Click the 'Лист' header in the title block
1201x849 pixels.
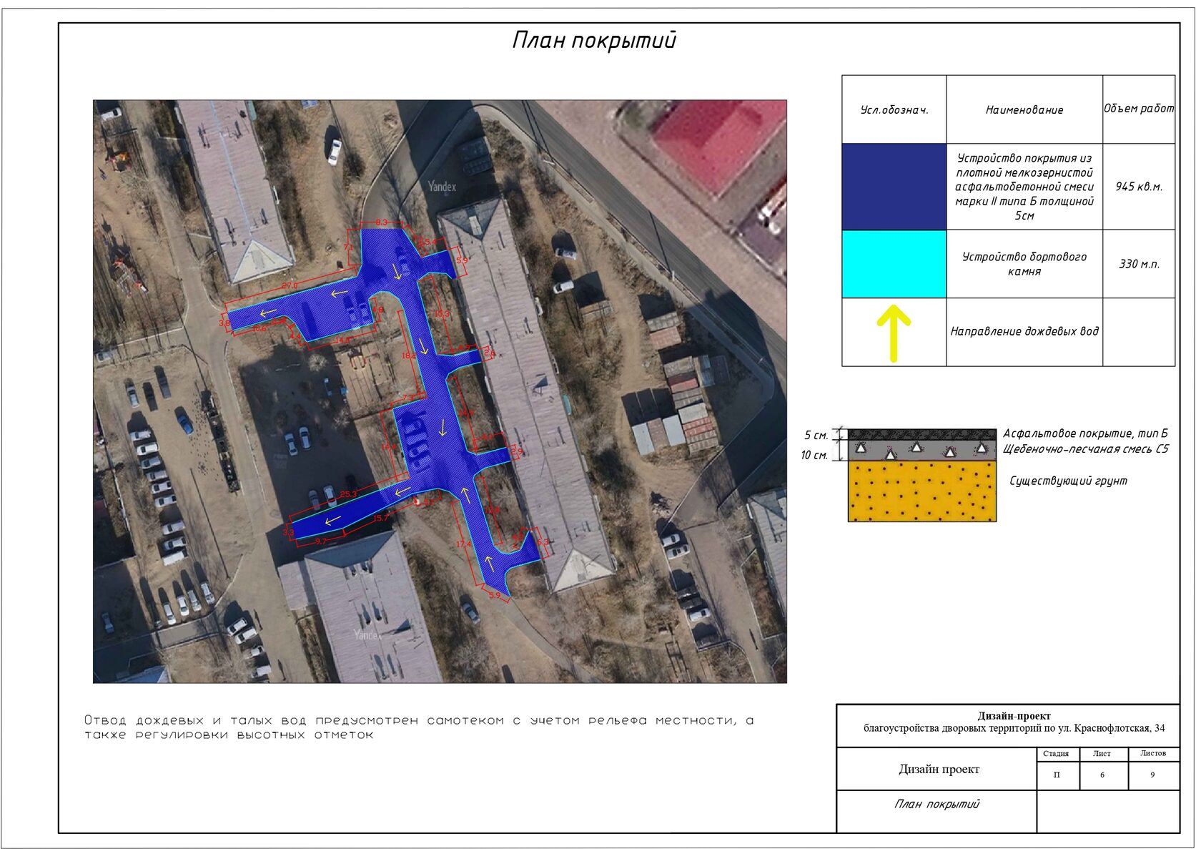tap(1102, 754)
